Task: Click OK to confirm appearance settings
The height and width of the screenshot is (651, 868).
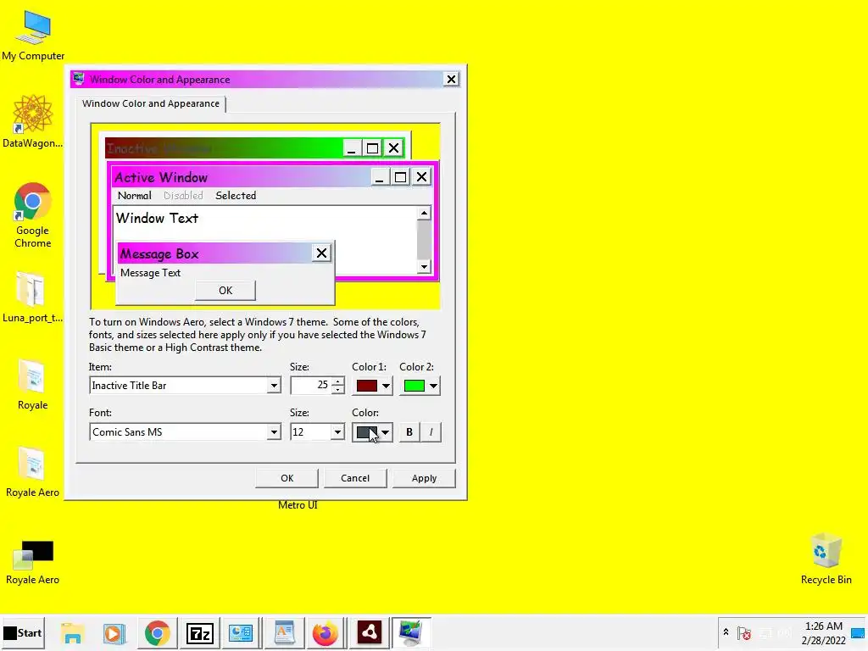Action: tap(287, 478)
